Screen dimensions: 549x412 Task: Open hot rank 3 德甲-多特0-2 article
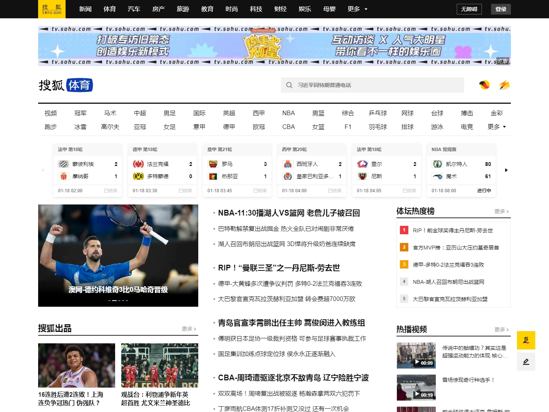448,265
